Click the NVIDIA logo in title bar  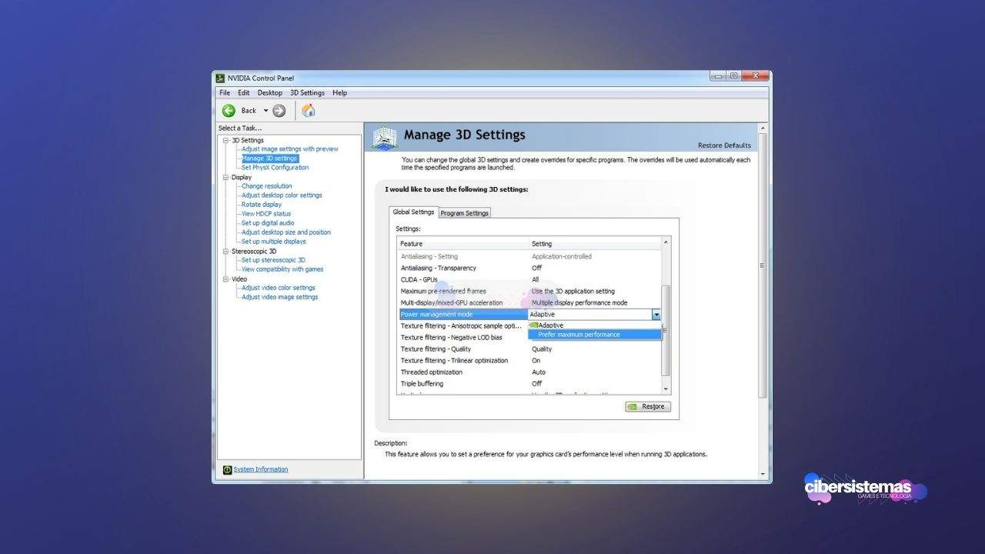pyautogui.click(x=220, y=78)
